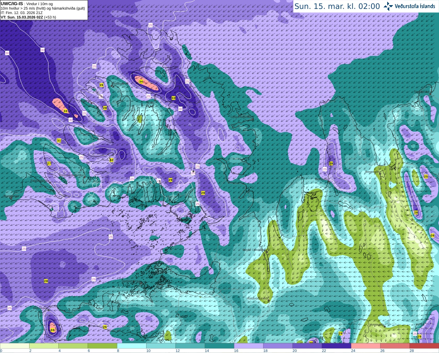Select the IT: Fim. 12. 03. 2026 21Z line

click(22, 13)
